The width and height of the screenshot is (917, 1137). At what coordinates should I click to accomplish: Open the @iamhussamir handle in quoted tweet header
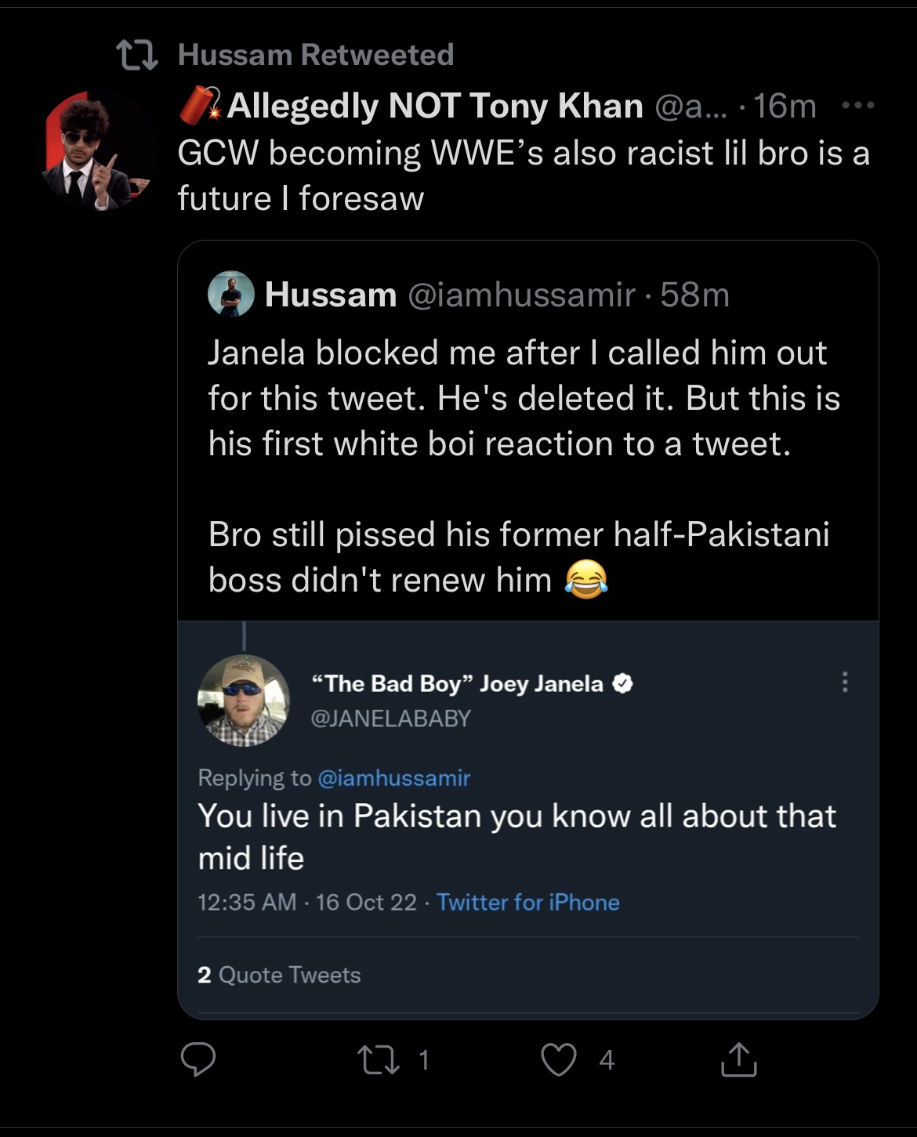point(521,295)
